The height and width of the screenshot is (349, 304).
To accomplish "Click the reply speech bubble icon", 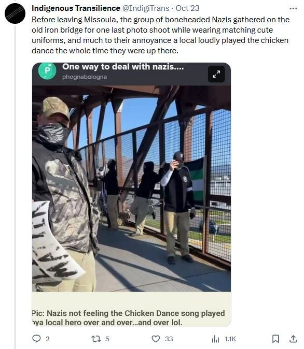I will 36,339.
